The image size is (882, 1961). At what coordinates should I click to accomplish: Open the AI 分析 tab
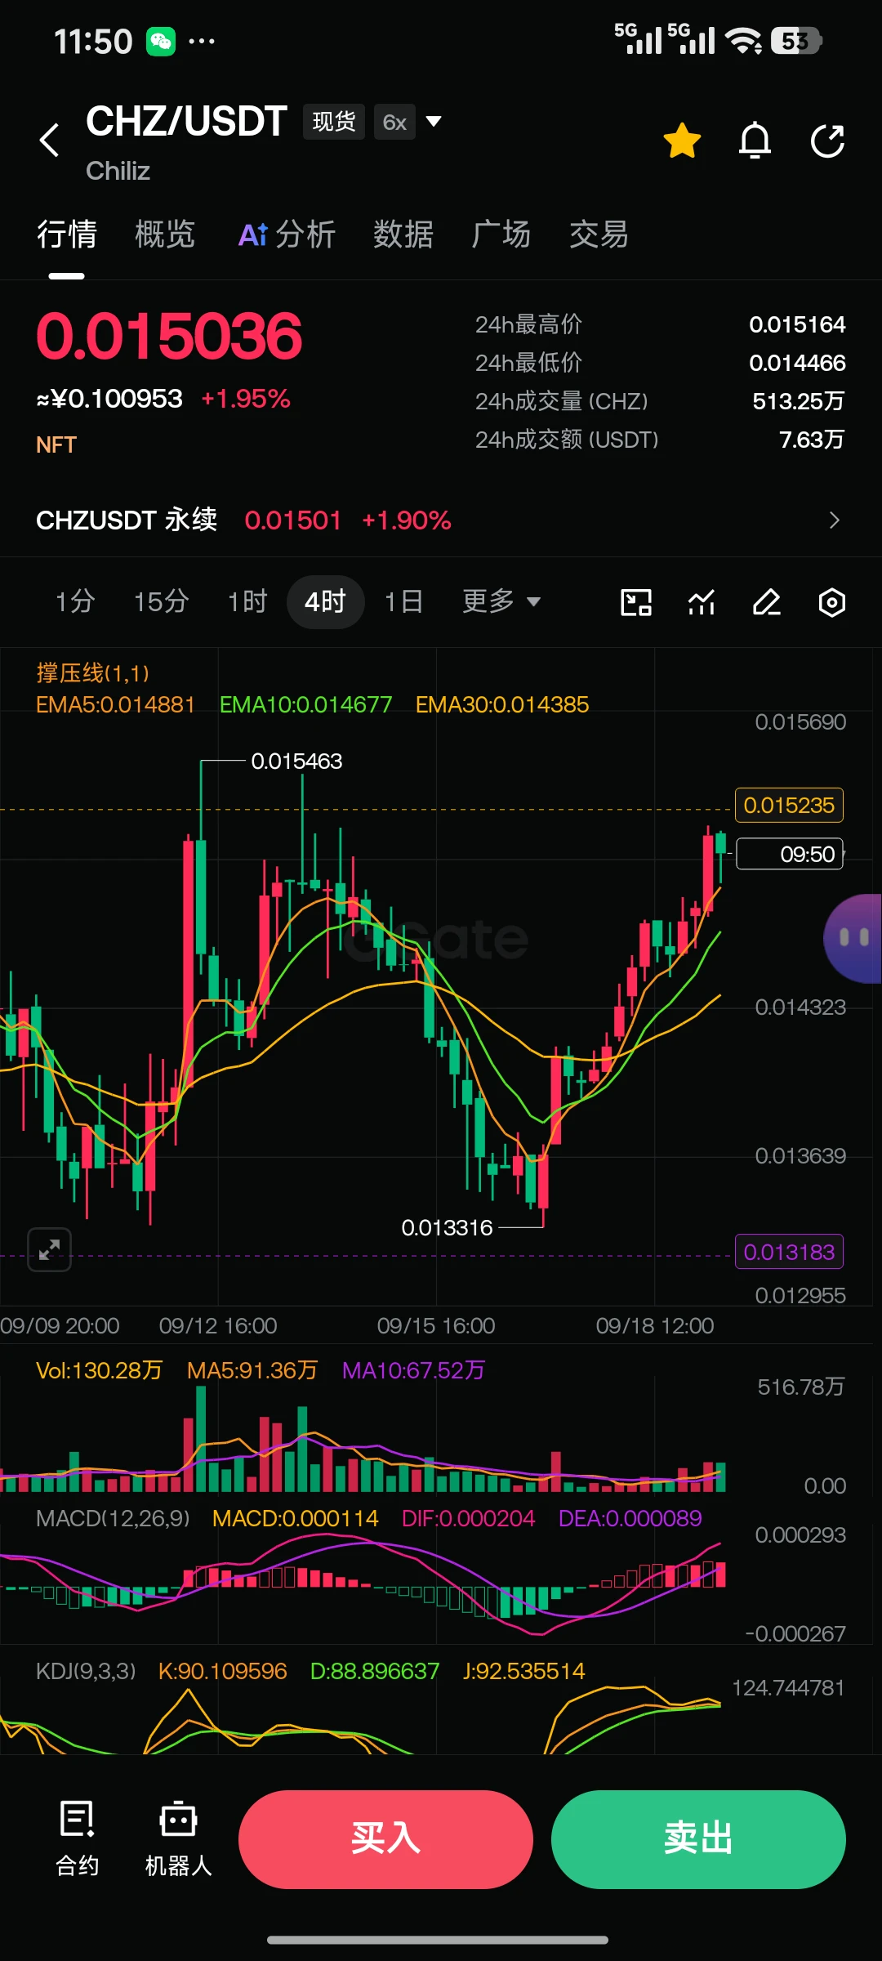point(287,234)
